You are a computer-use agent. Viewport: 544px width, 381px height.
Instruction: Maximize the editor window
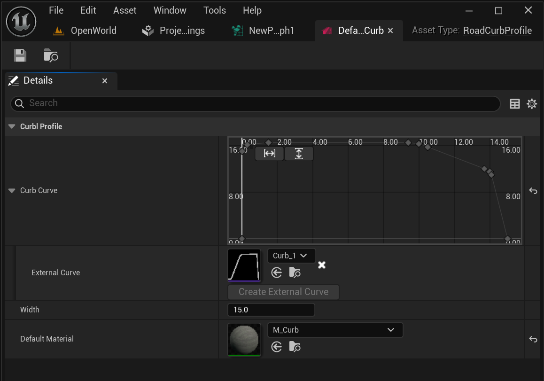498,11
